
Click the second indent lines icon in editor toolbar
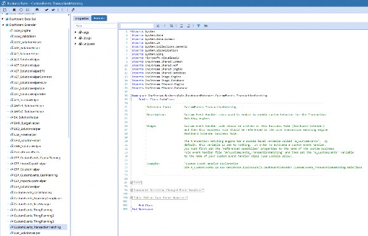(x=188, y=26)
